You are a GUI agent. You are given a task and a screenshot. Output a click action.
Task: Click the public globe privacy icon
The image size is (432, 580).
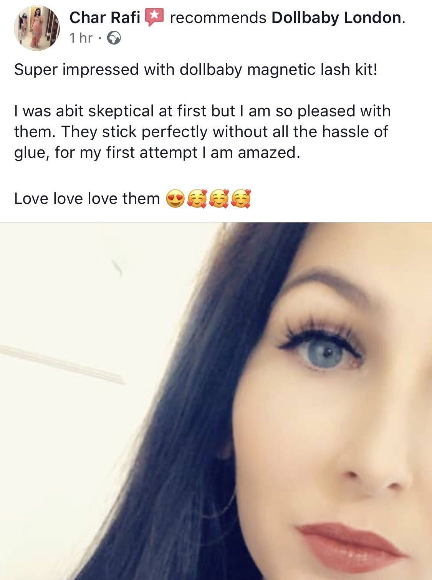(114, 38)
